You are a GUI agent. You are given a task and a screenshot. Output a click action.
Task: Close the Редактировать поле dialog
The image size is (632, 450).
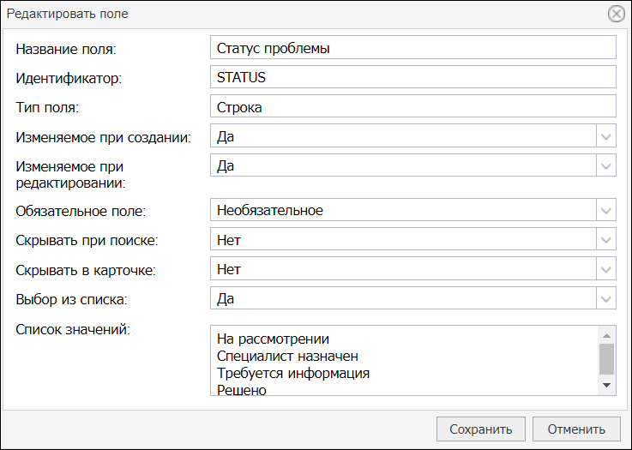617,14
